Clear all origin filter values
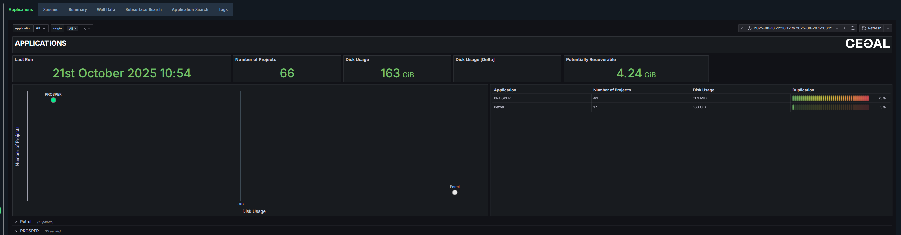The height and width of the screenshot is (235, 901). coord(84,29)
